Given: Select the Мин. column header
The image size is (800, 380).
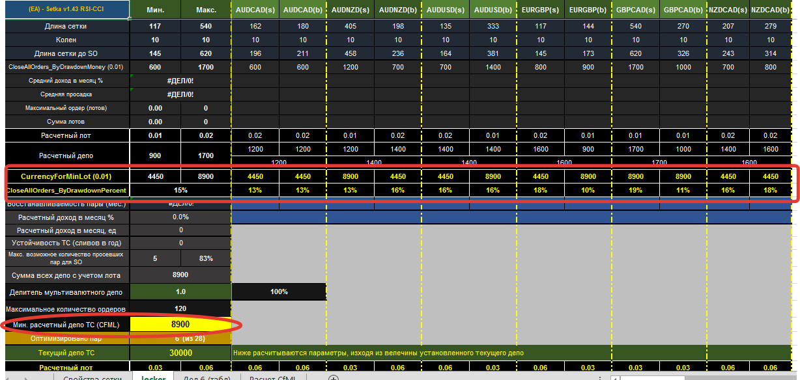Looking at the screenshot, I should (x=156, y=11).
